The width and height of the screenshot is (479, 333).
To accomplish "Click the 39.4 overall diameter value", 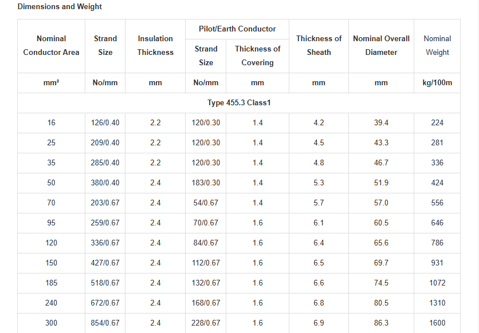I will [381, 123].
